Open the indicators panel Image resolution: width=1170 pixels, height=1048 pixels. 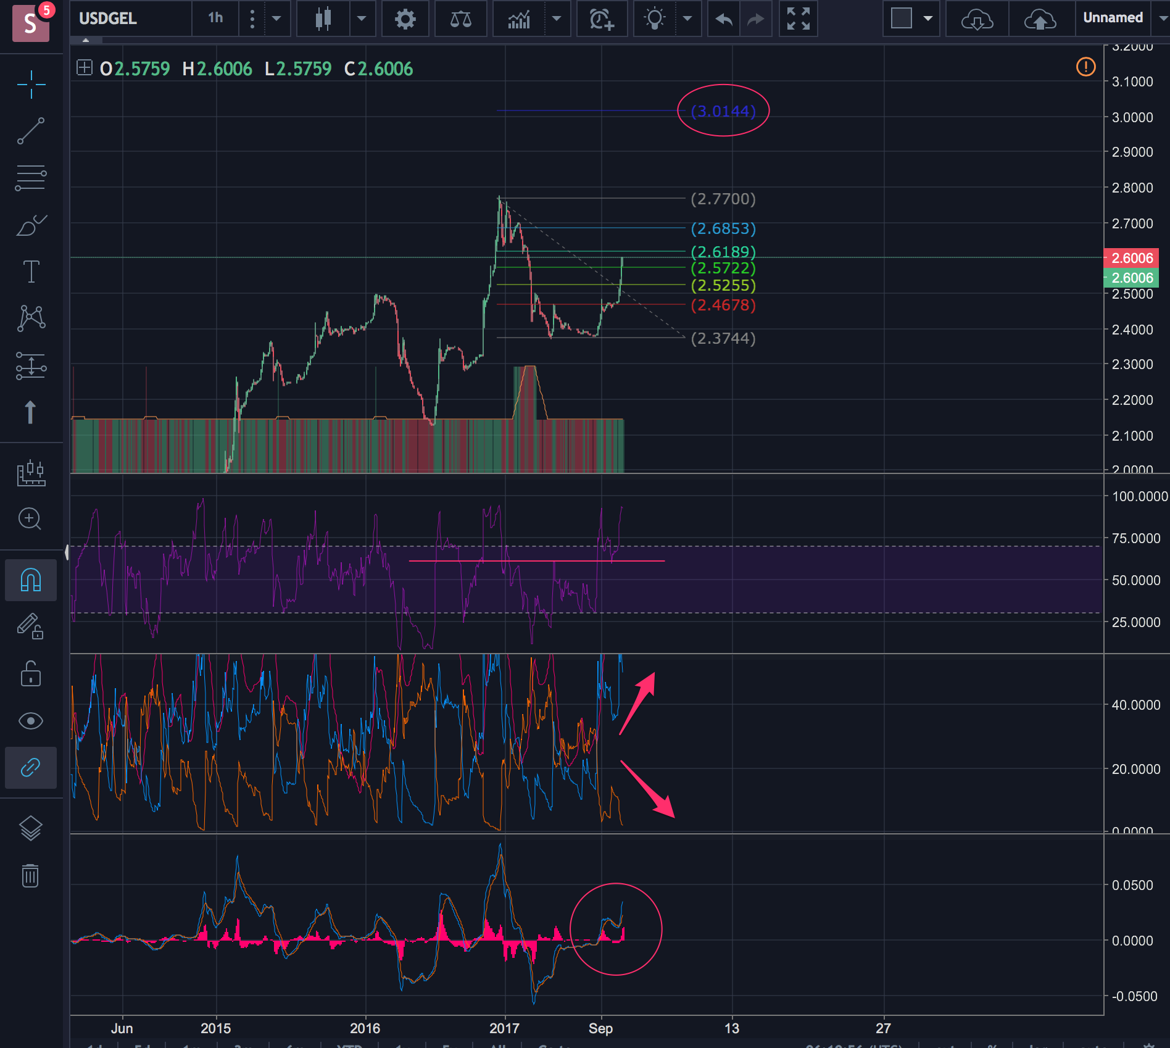tap(519, 19)
